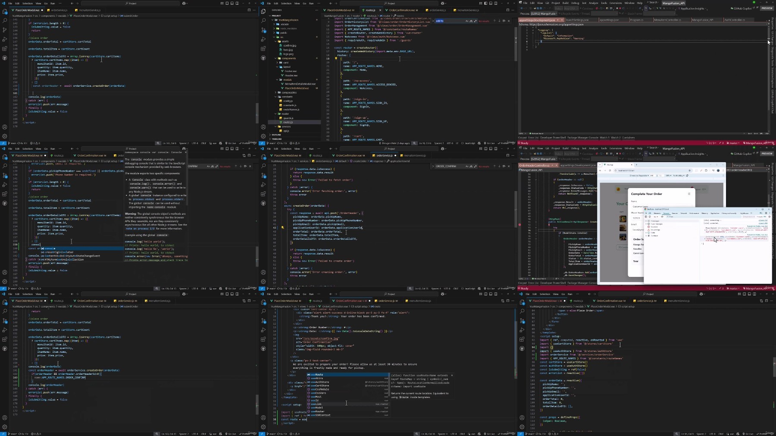This screenshot has width=776, height=436.
Task: Open Run and Debug in the window with Explorer sidebar
Action: point(263,39)
